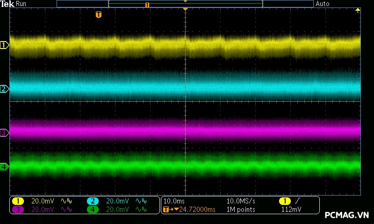Click the orange T trigger position marker in graticule
This screenshot has height=224, width=374.
point(98,15)
